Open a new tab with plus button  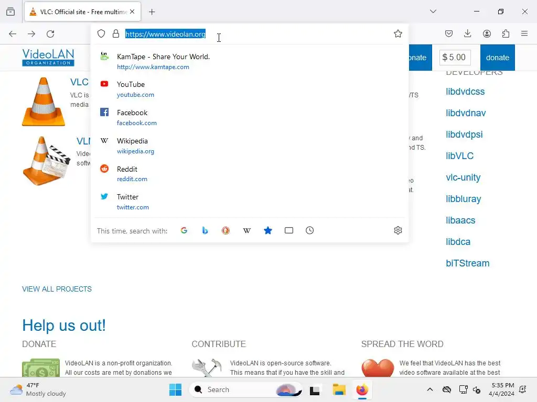click(152, 12)
